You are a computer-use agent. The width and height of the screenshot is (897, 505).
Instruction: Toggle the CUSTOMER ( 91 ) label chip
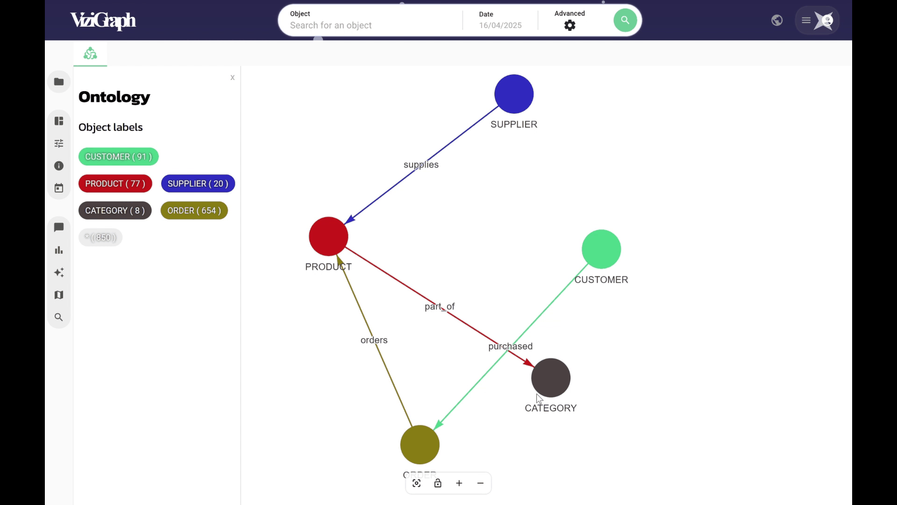pos(118,156)
